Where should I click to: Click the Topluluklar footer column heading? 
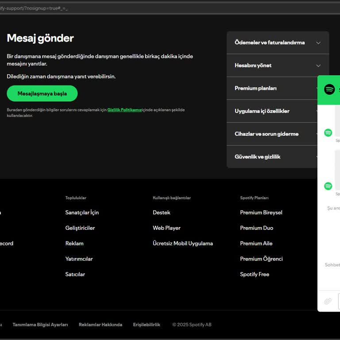point(76,198)
